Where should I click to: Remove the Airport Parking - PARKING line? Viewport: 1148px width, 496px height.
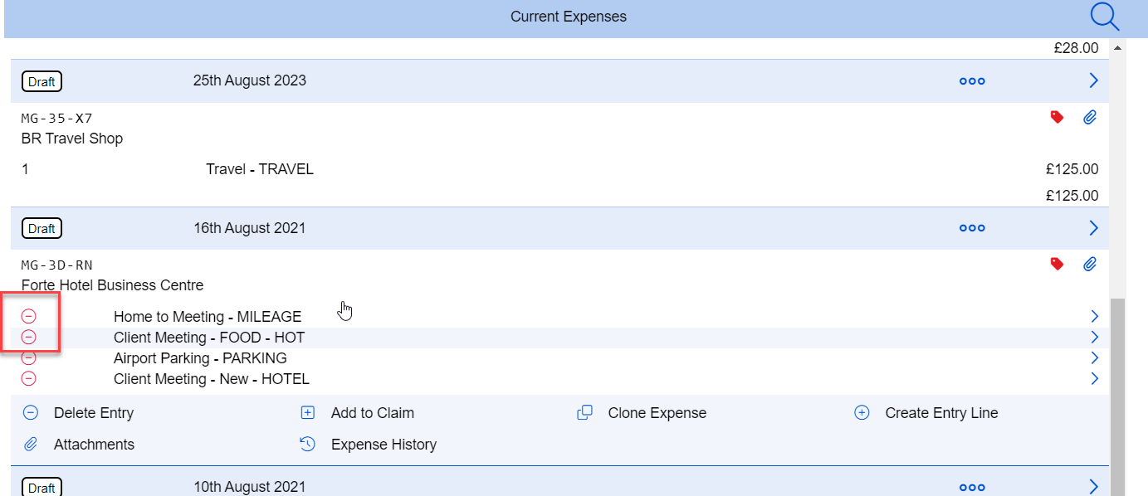[28, 358]
